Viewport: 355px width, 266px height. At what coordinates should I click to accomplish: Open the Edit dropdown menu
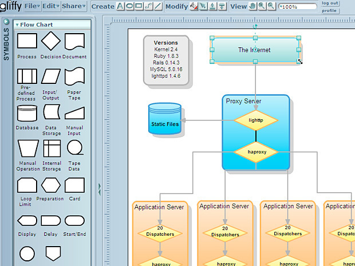click(50, 6)
